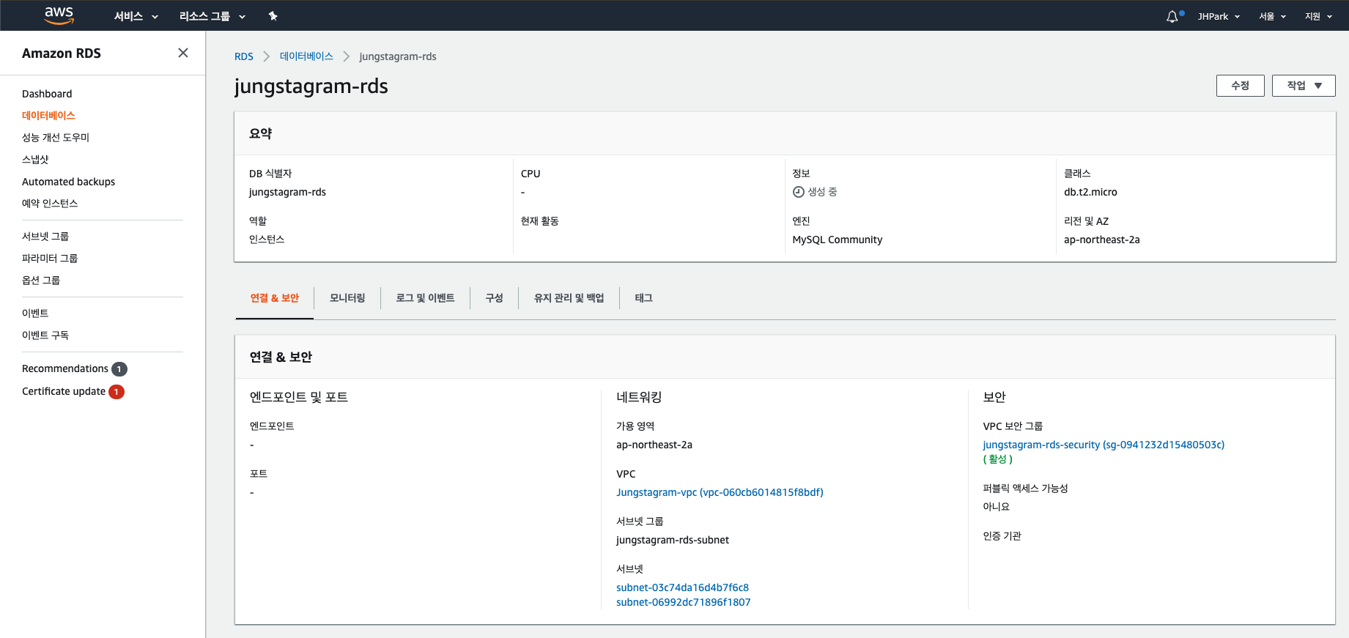Open 이벤트 in the sidebar
1349x638 pixels.
pyautogui.click(x=35, y=314)
